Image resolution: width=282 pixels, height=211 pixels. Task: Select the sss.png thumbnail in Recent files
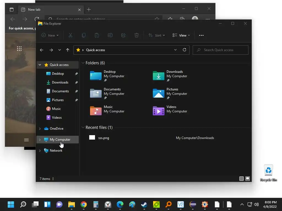92,137
